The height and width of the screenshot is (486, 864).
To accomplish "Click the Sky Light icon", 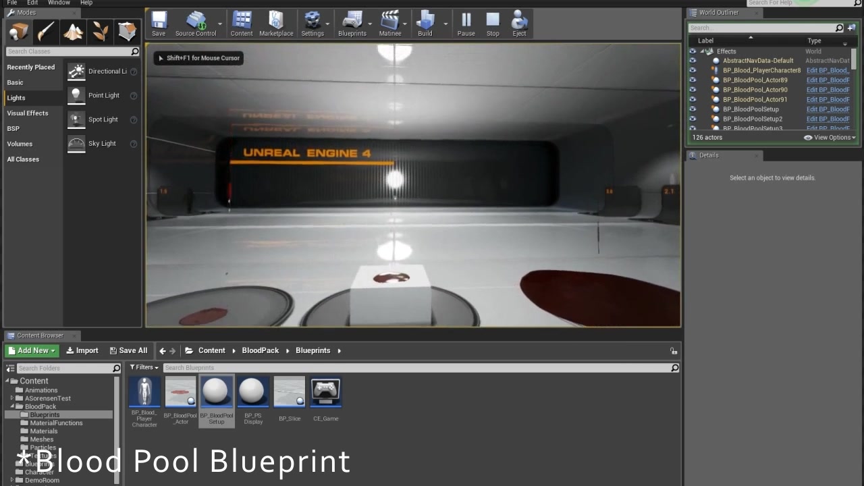I will pyautogui.click(x=76, y=143).
